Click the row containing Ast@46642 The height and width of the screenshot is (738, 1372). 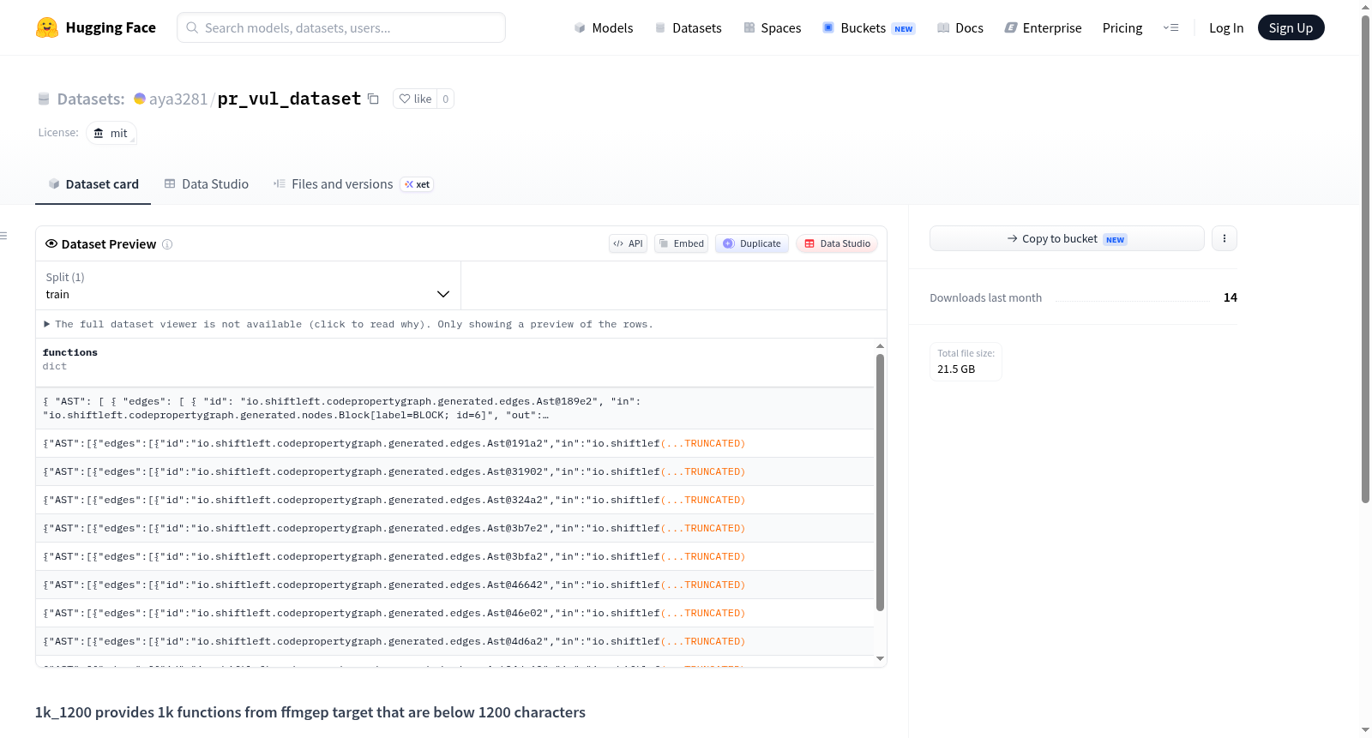pos(454,585)
